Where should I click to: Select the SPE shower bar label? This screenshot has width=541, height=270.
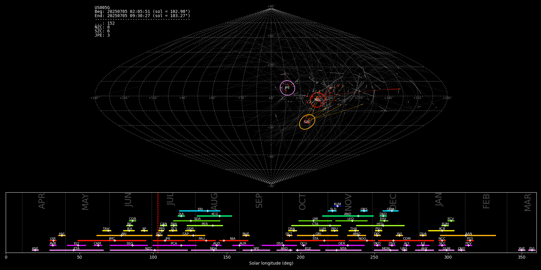pos(256,249)
